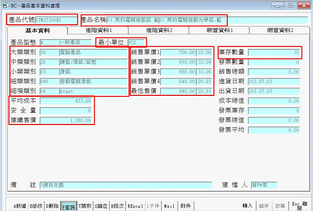
Task: Switch to the 進階資料1 tab
Action: point(99,30)
